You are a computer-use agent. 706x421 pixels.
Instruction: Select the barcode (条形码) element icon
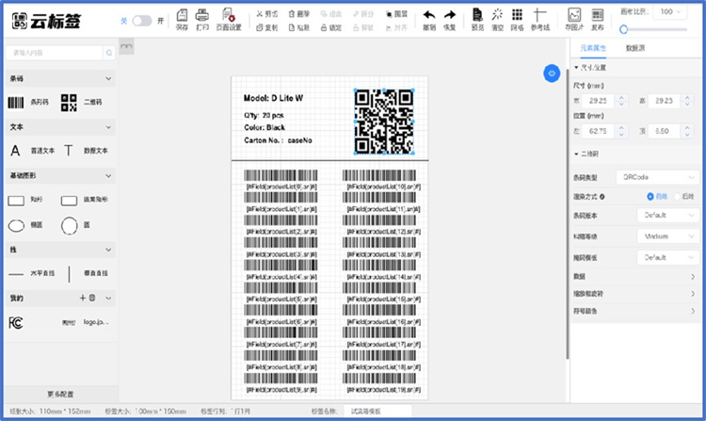pyautogui.click(x=16, y=103)
